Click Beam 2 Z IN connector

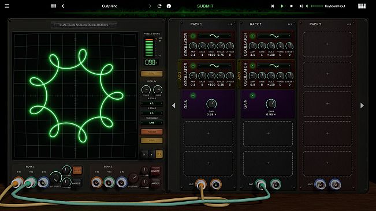(x=122, y=183)
